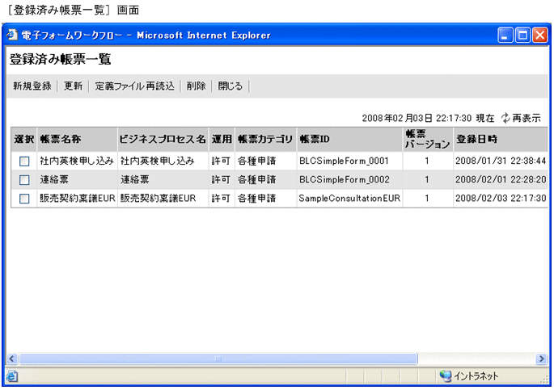Click 社内英検申し込み in ビジネスプロセス名 column
The height and width of the screenshot is (390, 554).
coord(158,161)
